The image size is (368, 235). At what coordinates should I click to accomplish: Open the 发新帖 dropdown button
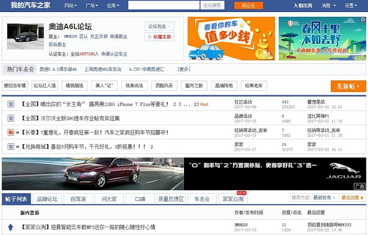pos(348,86)
